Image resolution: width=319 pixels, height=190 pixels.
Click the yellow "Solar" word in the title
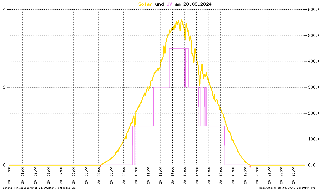tap(145, 4)
